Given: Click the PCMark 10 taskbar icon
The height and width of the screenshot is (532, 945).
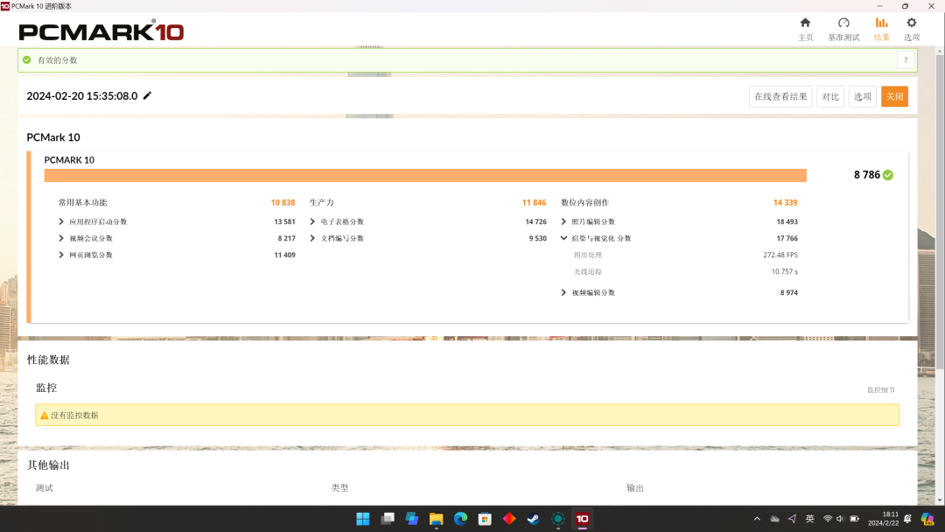Looking at the screenshot, I should [582, 519].
